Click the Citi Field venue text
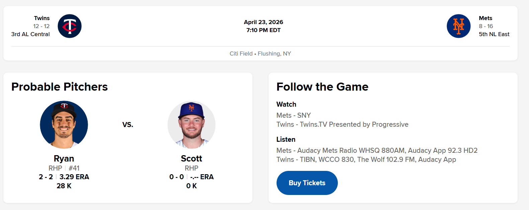The width and height of the screenshot is (529, 210). 241,54
